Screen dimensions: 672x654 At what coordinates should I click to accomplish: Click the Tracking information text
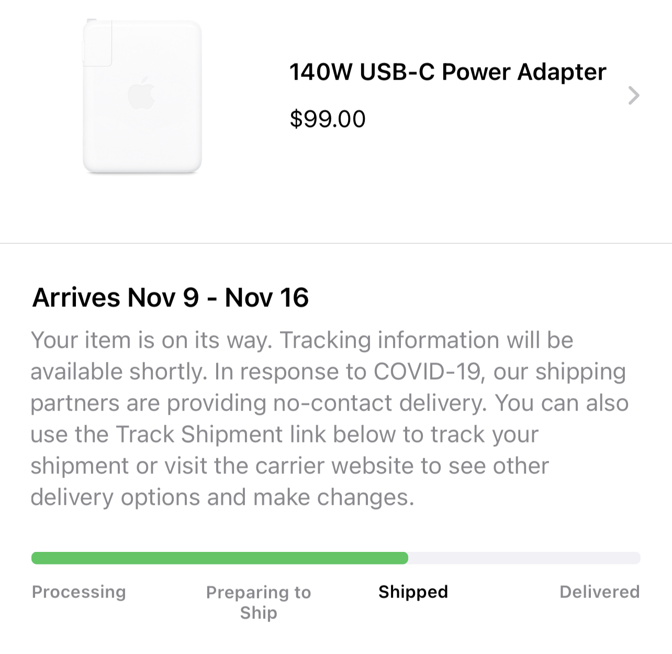click(390, 340)
